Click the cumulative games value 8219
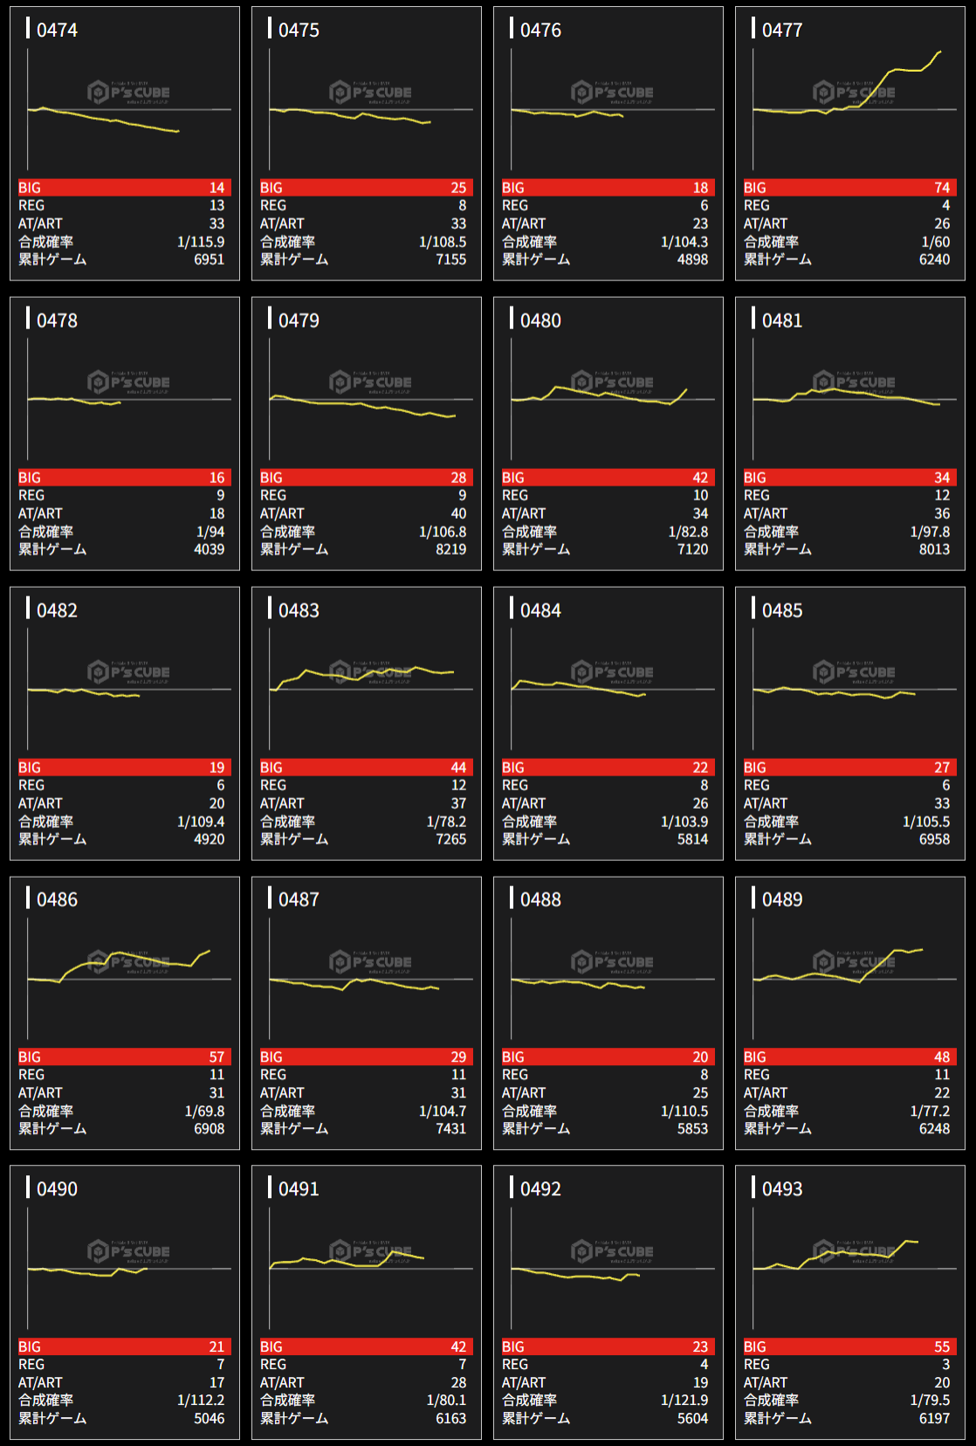Viewport: 976px width, 1446px height. point(450,549)
